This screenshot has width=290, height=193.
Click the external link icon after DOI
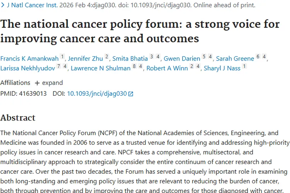point(131,94)
